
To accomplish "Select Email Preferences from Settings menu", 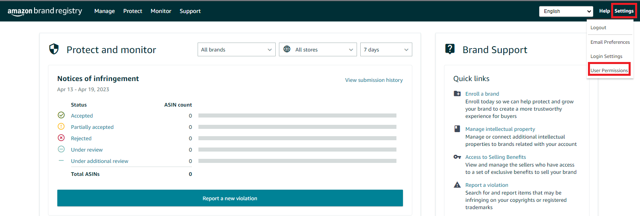I will 610,42.
